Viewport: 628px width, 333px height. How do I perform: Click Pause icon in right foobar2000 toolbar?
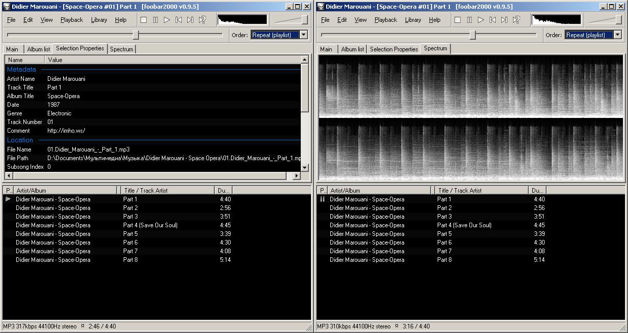tap(469, 20)
